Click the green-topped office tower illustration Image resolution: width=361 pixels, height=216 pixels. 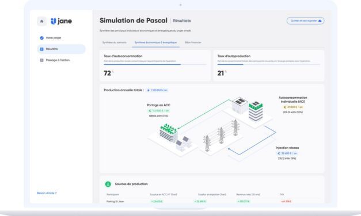(256, 111)
